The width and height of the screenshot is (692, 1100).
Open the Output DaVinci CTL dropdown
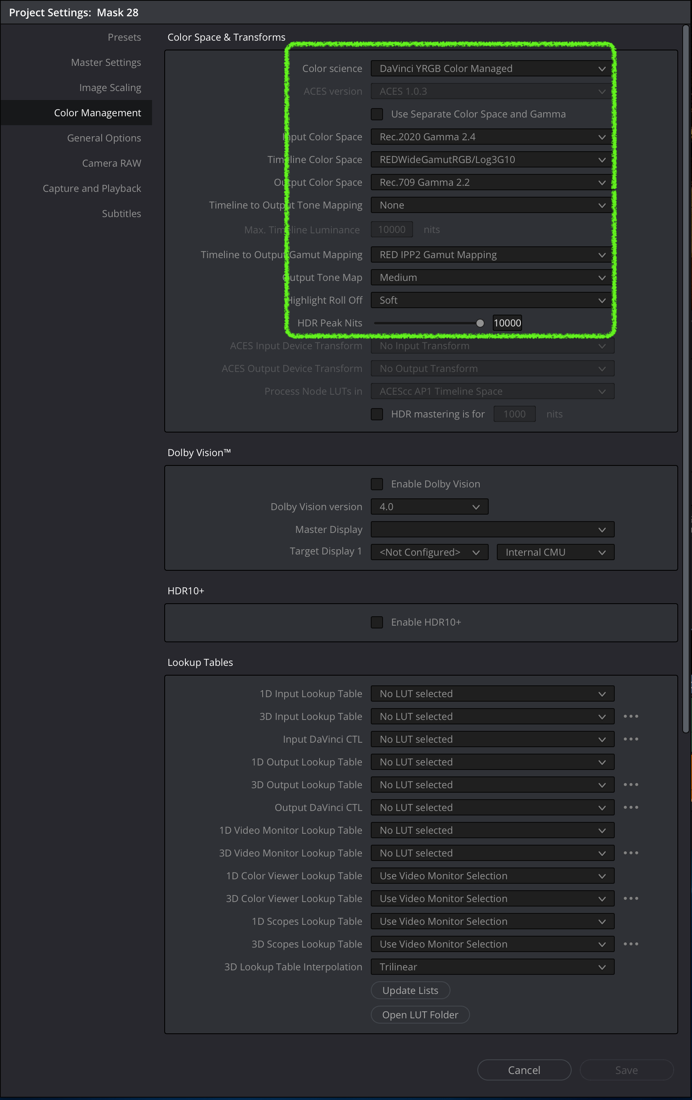pyautogui.click(x=492, y=807)
